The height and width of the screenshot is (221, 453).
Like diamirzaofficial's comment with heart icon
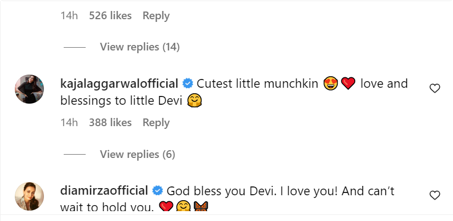click(x=434, y=195)
